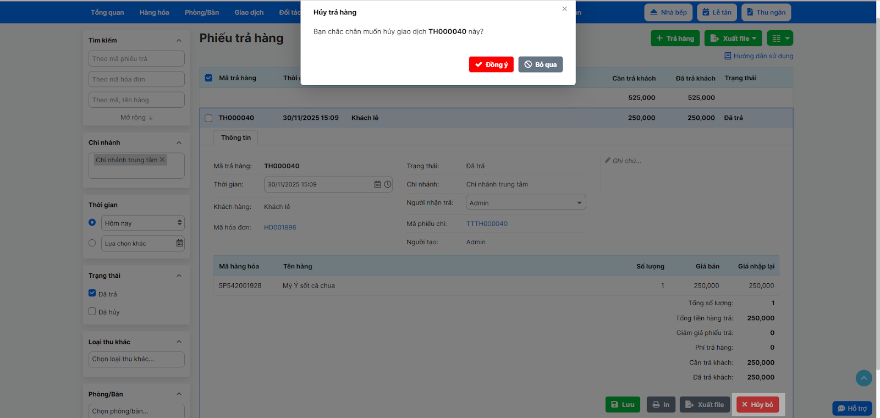Dismiss dialog with Bỏ qua button

coord(540,64)
